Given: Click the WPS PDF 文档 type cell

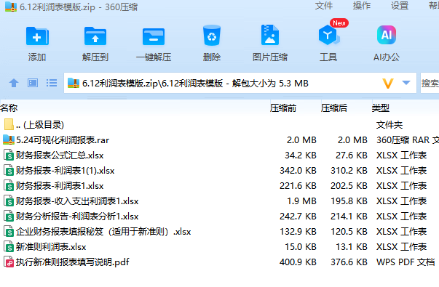Looking at the screenshot, I should coord(406,262).
